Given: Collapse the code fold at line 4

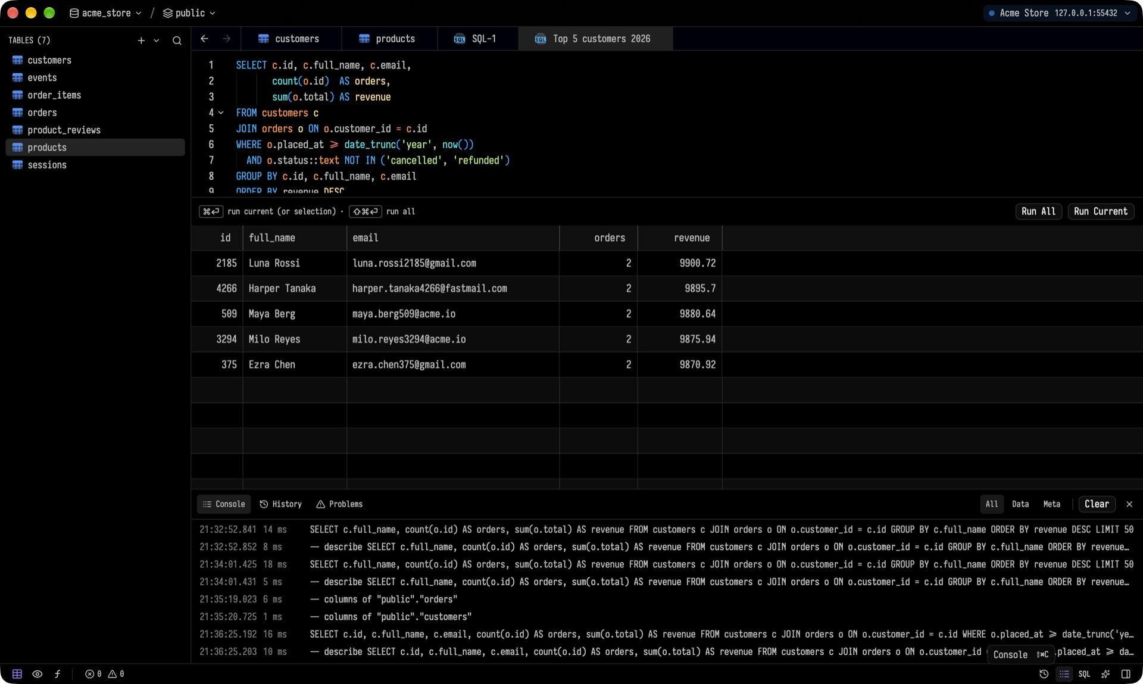Looking at the screenshot, I should [221, 113].
